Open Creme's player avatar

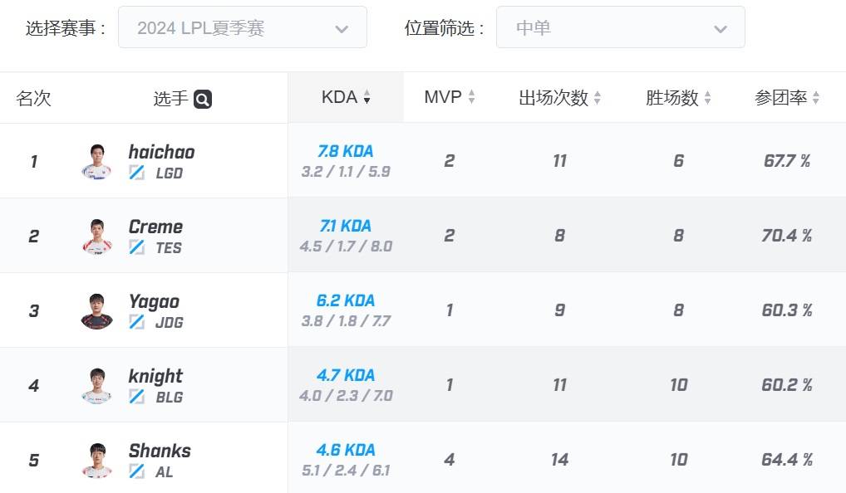96,236
